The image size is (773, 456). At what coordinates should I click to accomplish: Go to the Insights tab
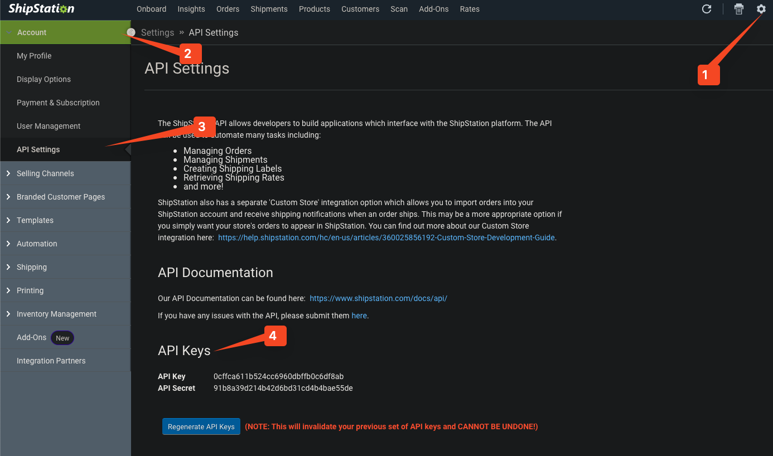point(191,9)
